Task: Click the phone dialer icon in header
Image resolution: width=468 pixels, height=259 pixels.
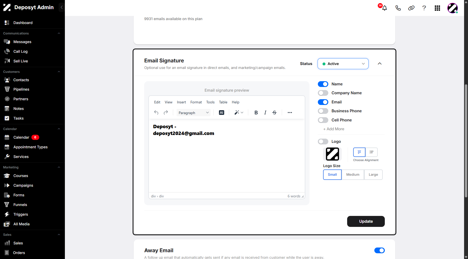Action: click(398, 8)
